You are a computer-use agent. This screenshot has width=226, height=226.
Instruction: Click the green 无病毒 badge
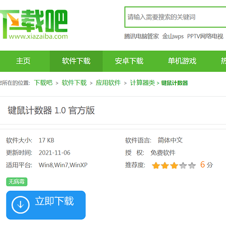point(17,182)
